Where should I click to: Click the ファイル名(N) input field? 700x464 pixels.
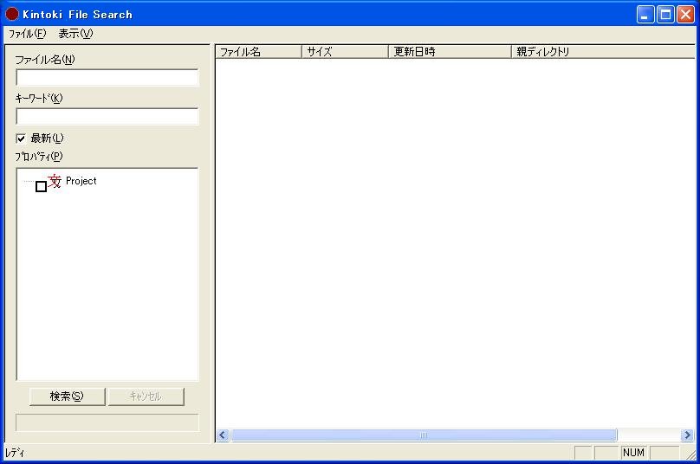(107, 78)
